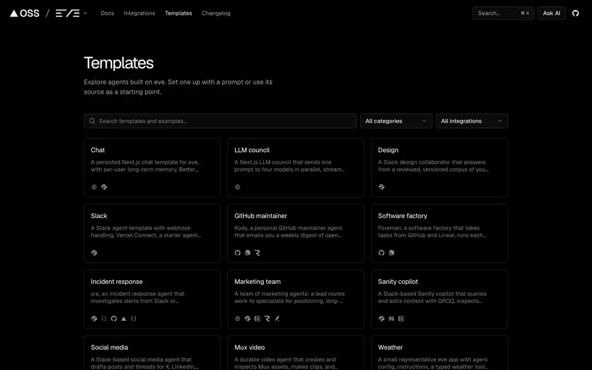Viewport: 592px width, 370px height.
Task: Go to the Docs nav item
Action: coord(107,13)
